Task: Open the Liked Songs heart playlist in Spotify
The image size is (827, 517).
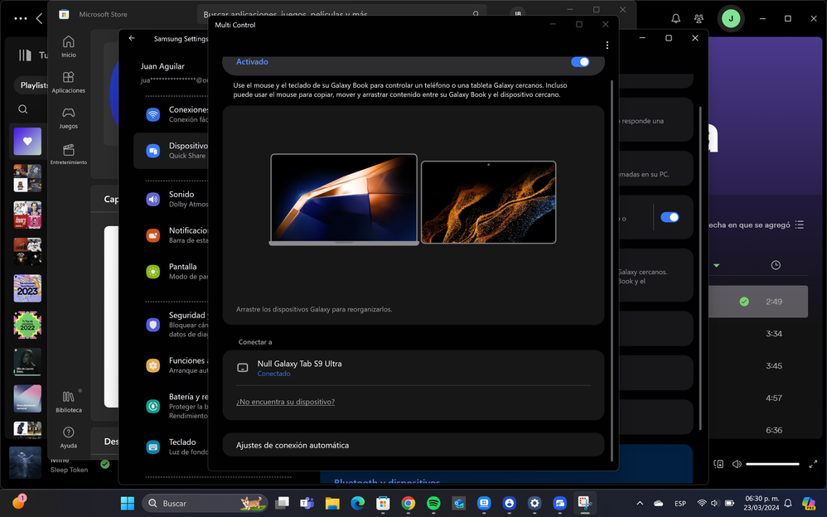Action: click(x=27, y=142)
